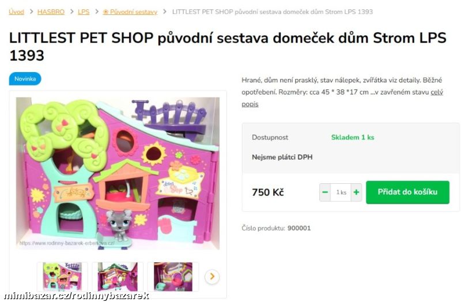Go to HASBRO category breadcrumb
Screen dimensions: 461x302
pos(51,12)
